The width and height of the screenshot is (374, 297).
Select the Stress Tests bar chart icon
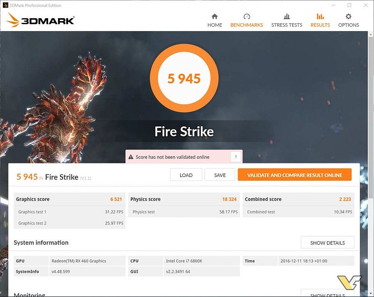coord(287,16)
